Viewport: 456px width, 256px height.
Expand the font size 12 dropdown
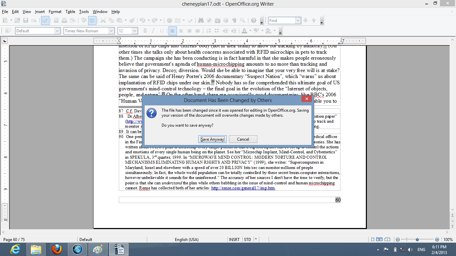tap(135, 31)
